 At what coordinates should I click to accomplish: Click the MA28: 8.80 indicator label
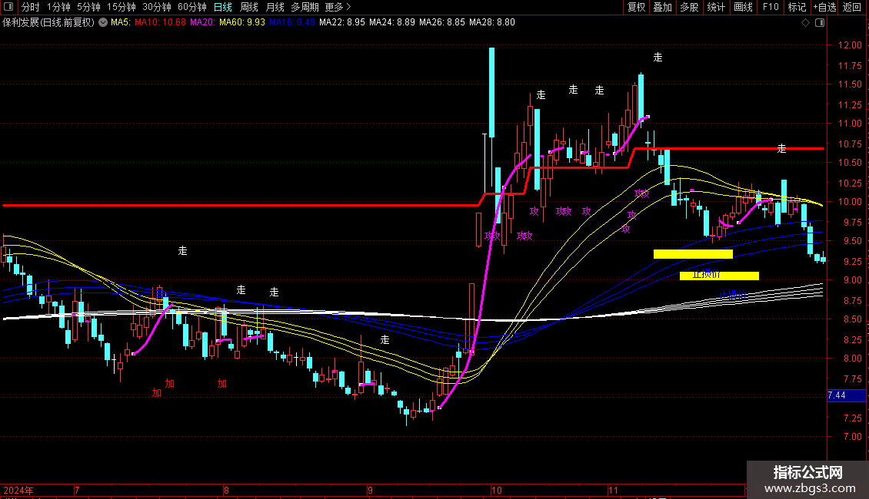(x=491, y=22)
